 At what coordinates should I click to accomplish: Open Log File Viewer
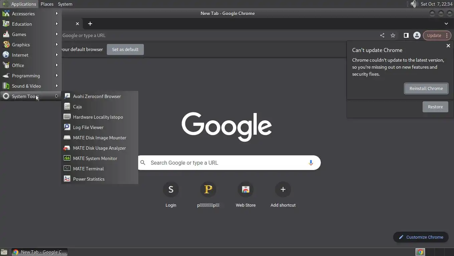99,127
